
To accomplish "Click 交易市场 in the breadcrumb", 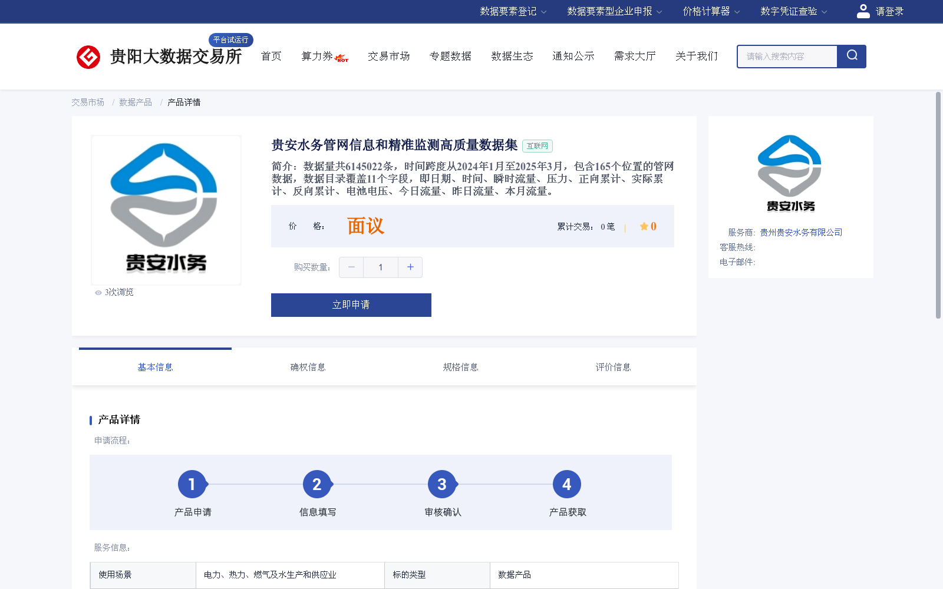I will tap(88, 102).
